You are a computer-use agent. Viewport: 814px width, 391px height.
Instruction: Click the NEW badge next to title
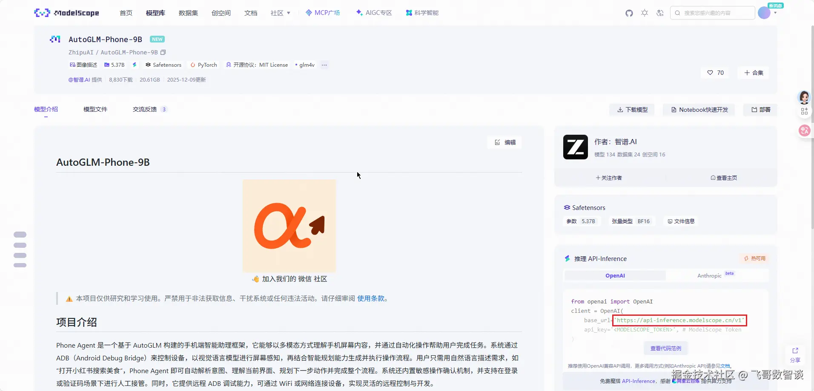pos(157,39)
